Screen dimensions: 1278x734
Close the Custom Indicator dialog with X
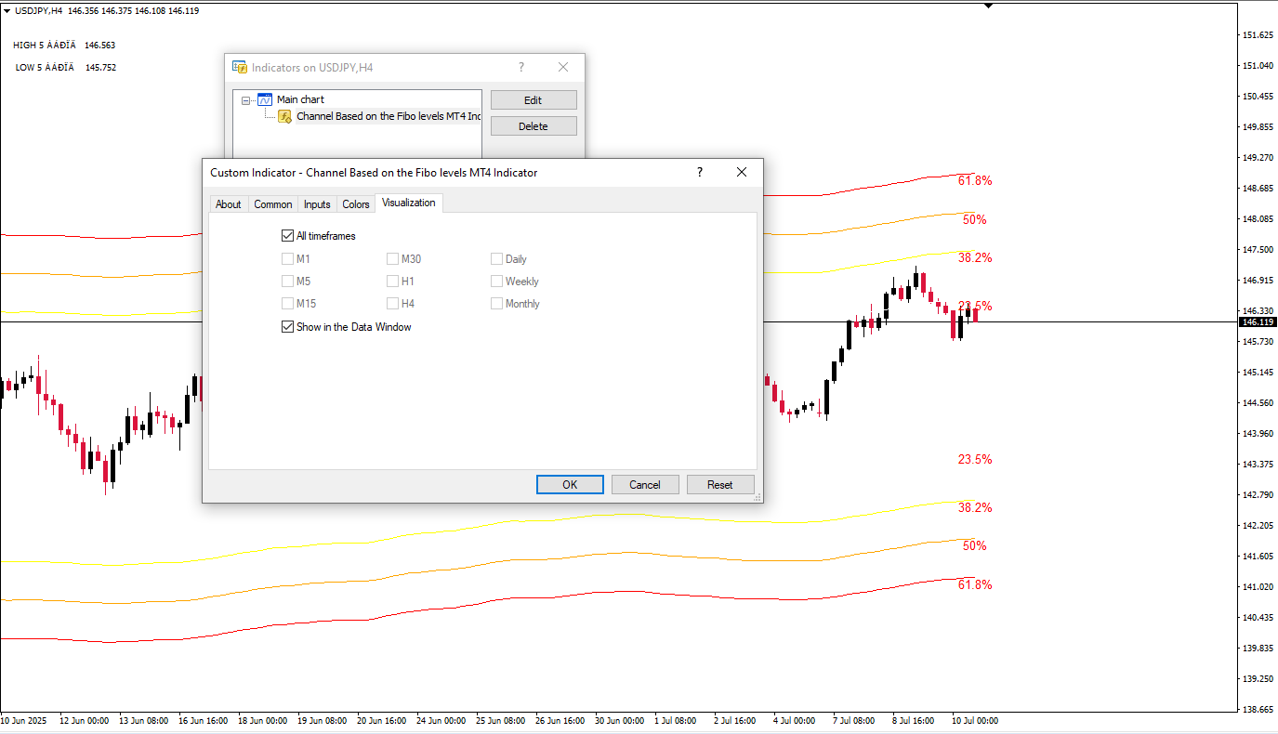pos(742,172)
